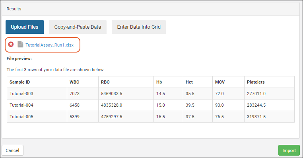Click the Import button
This screenshot has height=158, width=303.
pyautogui.click(x=289, y=150)
